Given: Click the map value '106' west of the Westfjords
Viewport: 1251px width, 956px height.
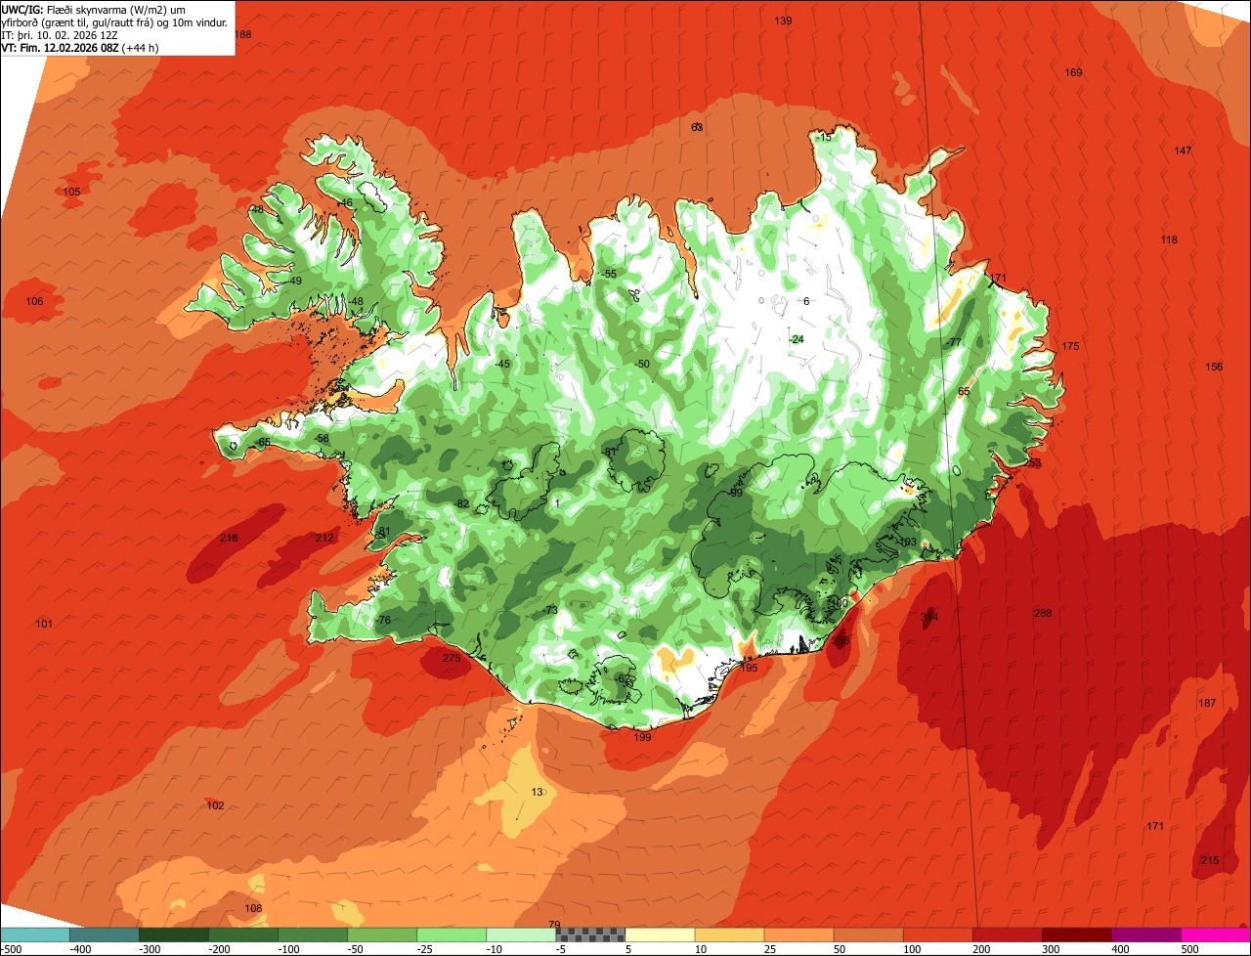Looking at the screenshot, I should [x=34, y=301].
